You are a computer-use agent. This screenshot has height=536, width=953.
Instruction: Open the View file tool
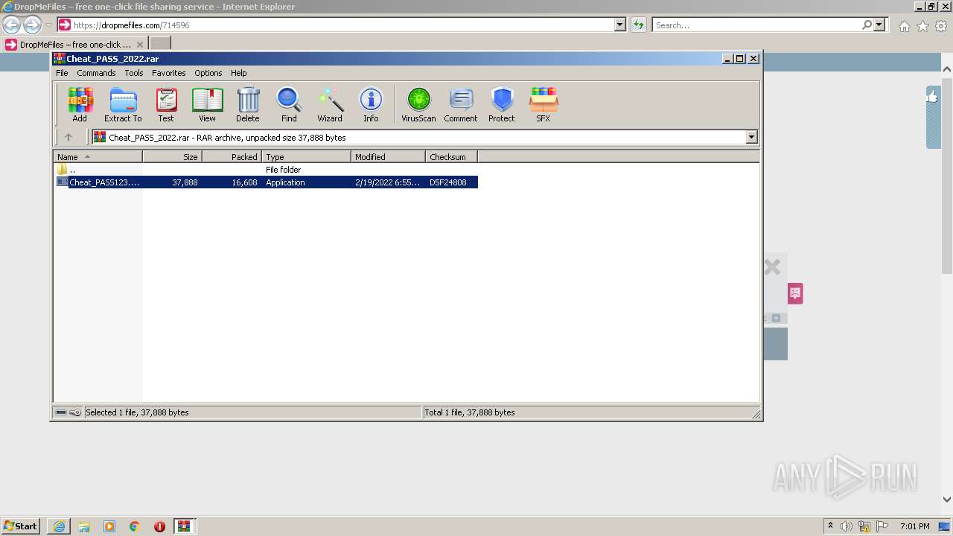click(x=207, y=104)
